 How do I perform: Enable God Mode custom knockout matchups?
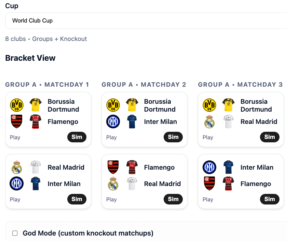14,233
